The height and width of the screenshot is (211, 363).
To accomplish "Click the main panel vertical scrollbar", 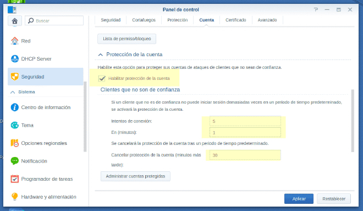I will (353, 121).
